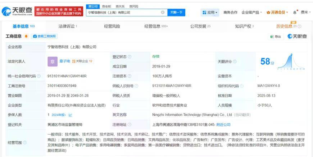Click the red banner ad beside logo

(59, 11)
